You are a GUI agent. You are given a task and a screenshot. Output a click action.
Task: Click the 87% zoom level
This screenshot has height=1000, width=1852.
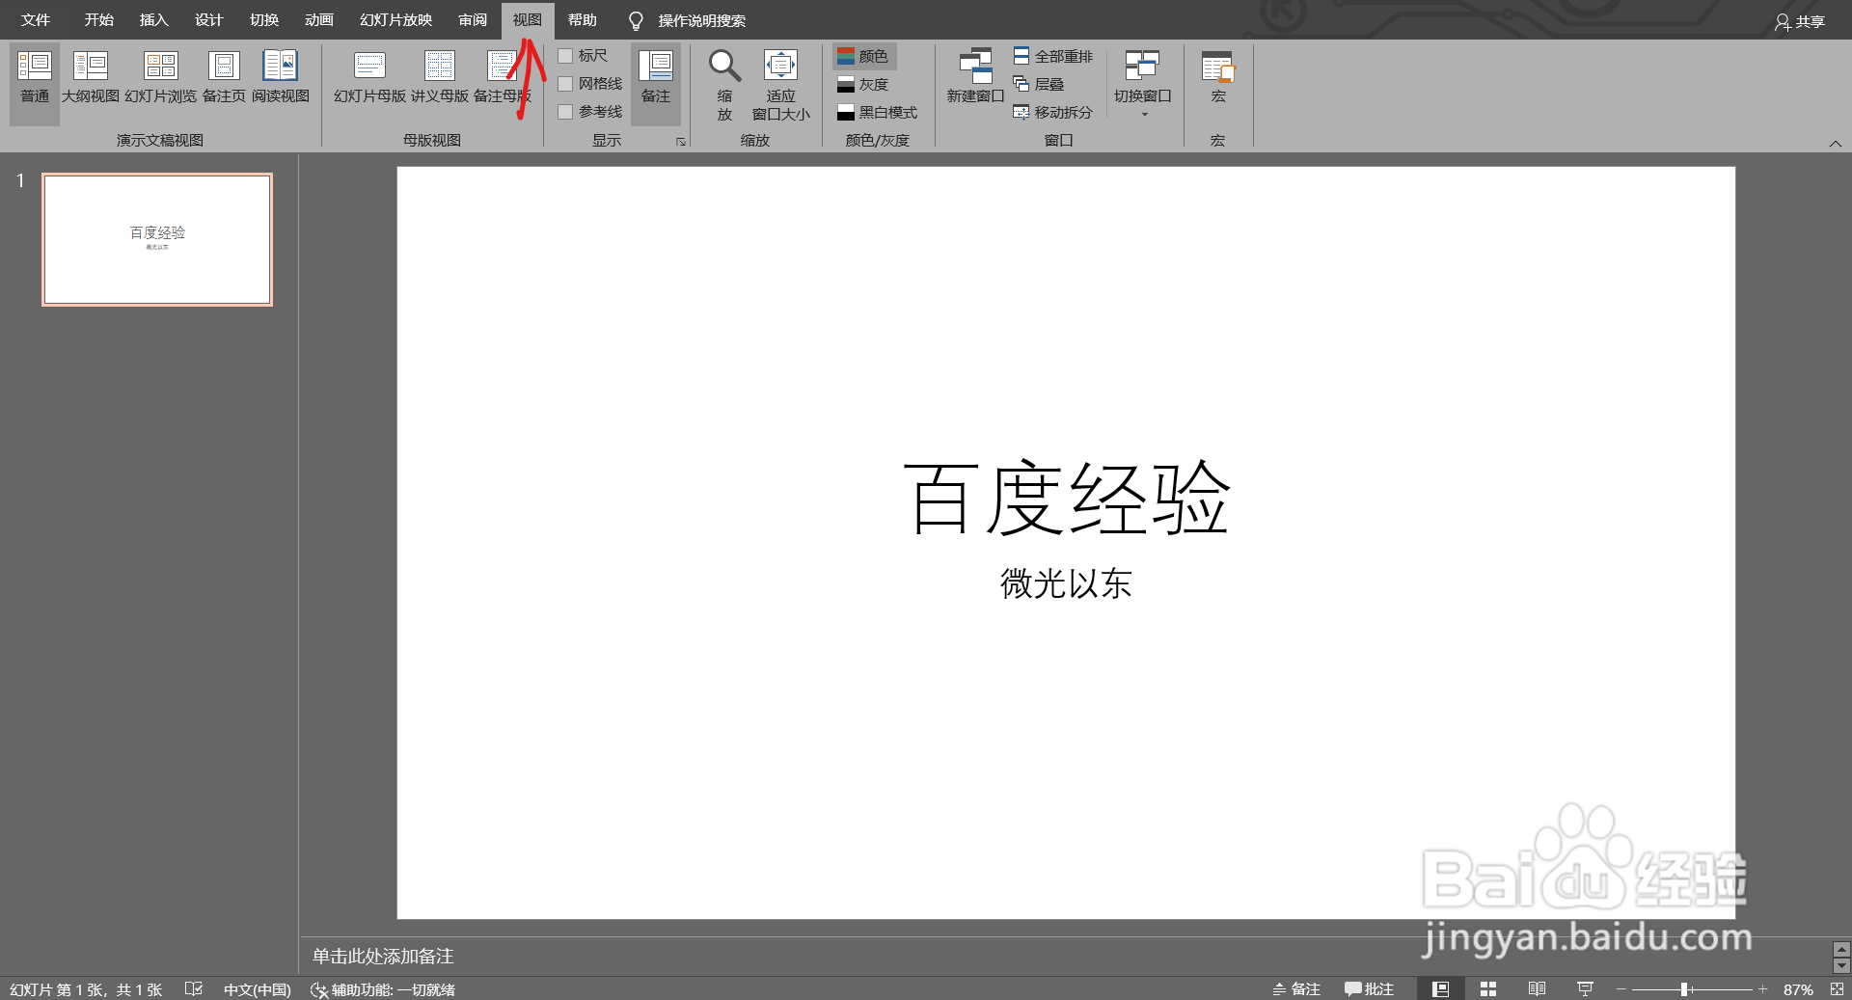pyautogui.click(x=1798, y=989)
